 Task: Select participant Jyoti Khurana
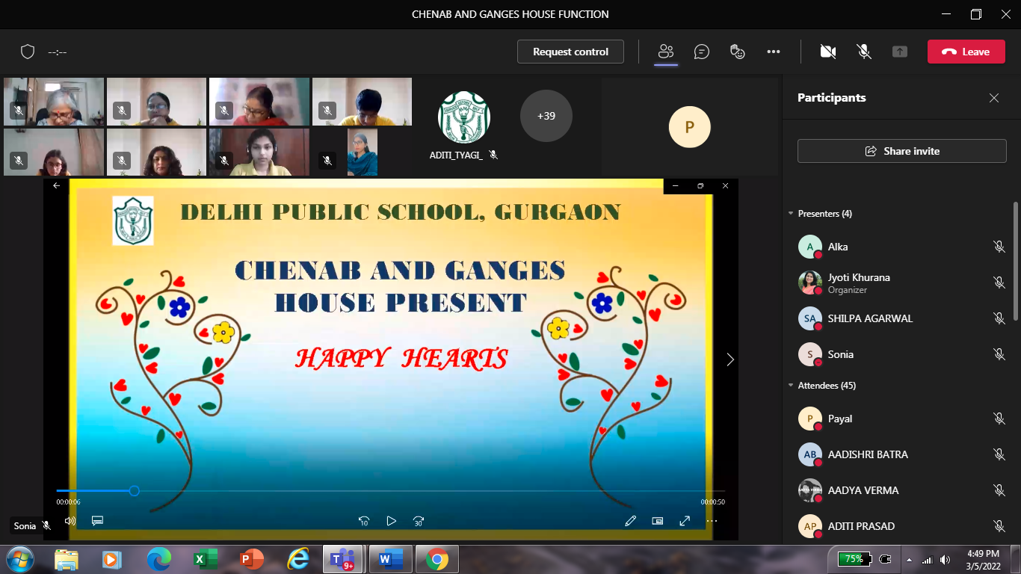coord(902,283)
